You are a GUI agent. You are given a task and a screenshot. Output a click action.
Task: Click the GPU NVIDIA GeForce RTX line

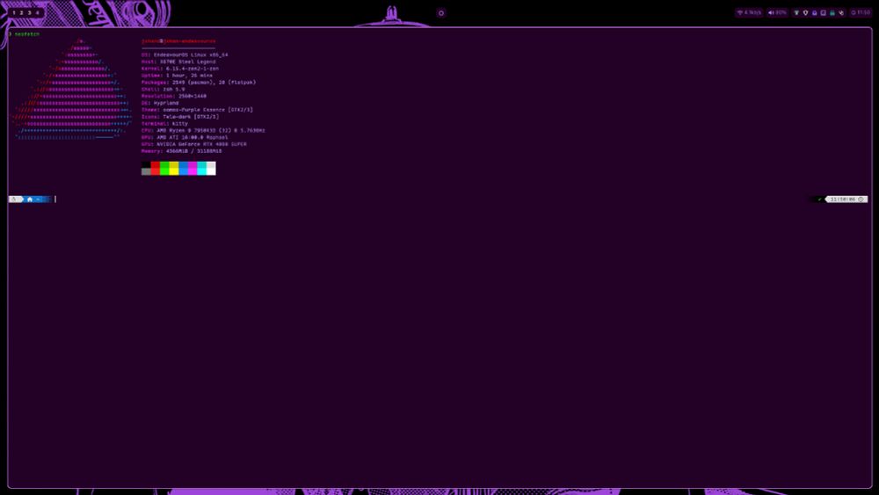[194, 144]
